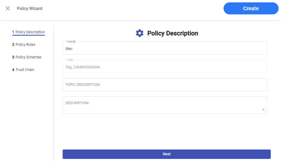
Task: Select the Policy Description step
Action: click(30, 32)
